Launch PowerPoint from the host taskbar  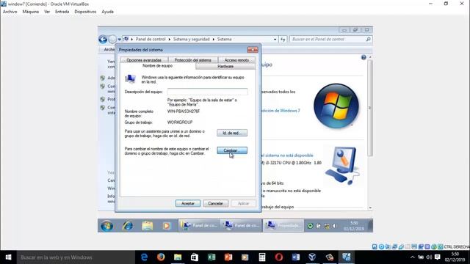228,257
